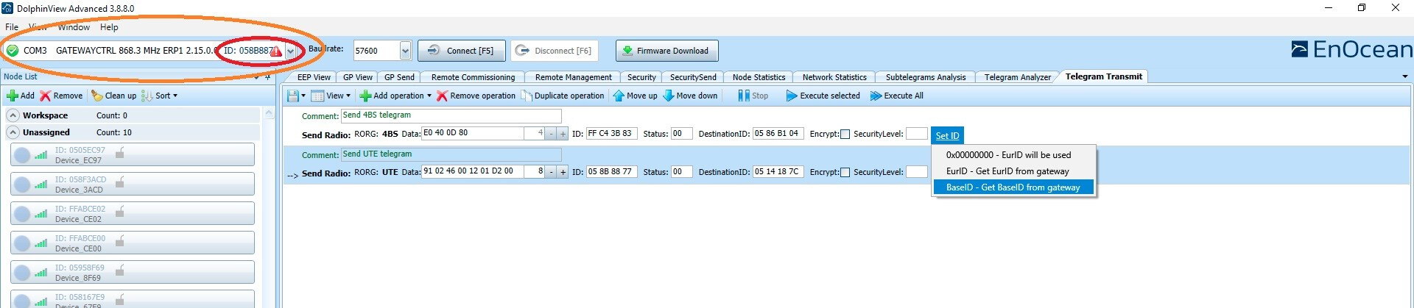Click the Stop execution icon
The width and height of the screenshot is (1414, 308).
(x=744, y=96)
